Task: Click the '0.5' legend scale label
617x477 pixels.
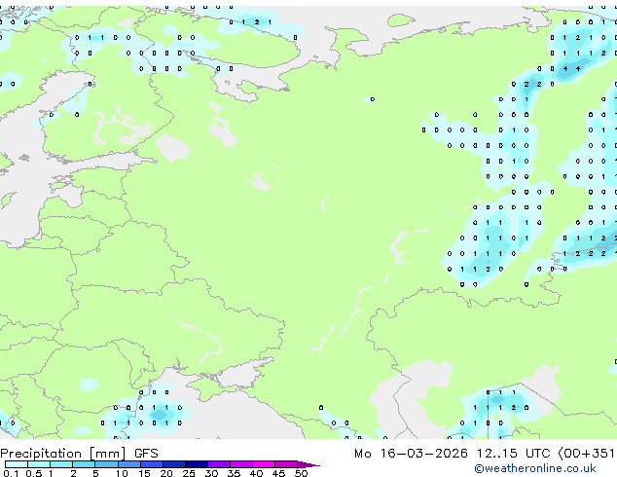Action: pos(34,473)
